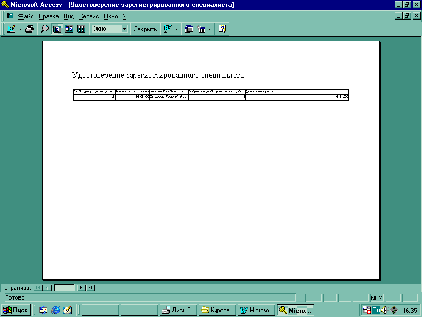Click the page number input field
This screenshot has height=317, width=422.
point(64,288)
